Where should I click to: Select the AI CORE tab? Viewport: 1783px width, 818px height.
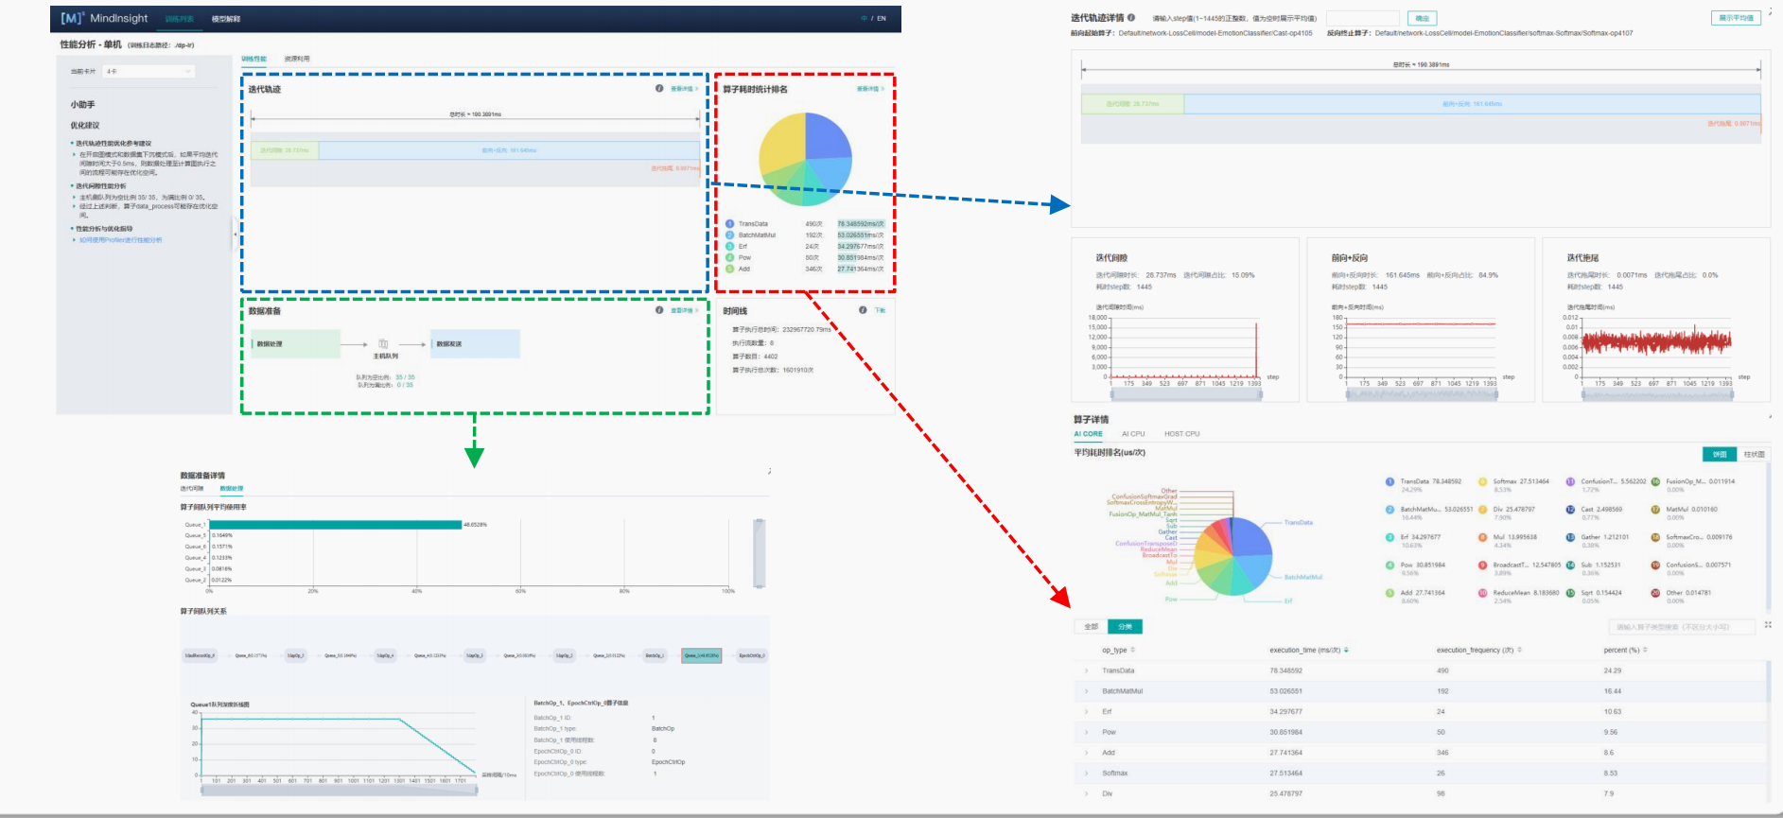(1088, 434)
